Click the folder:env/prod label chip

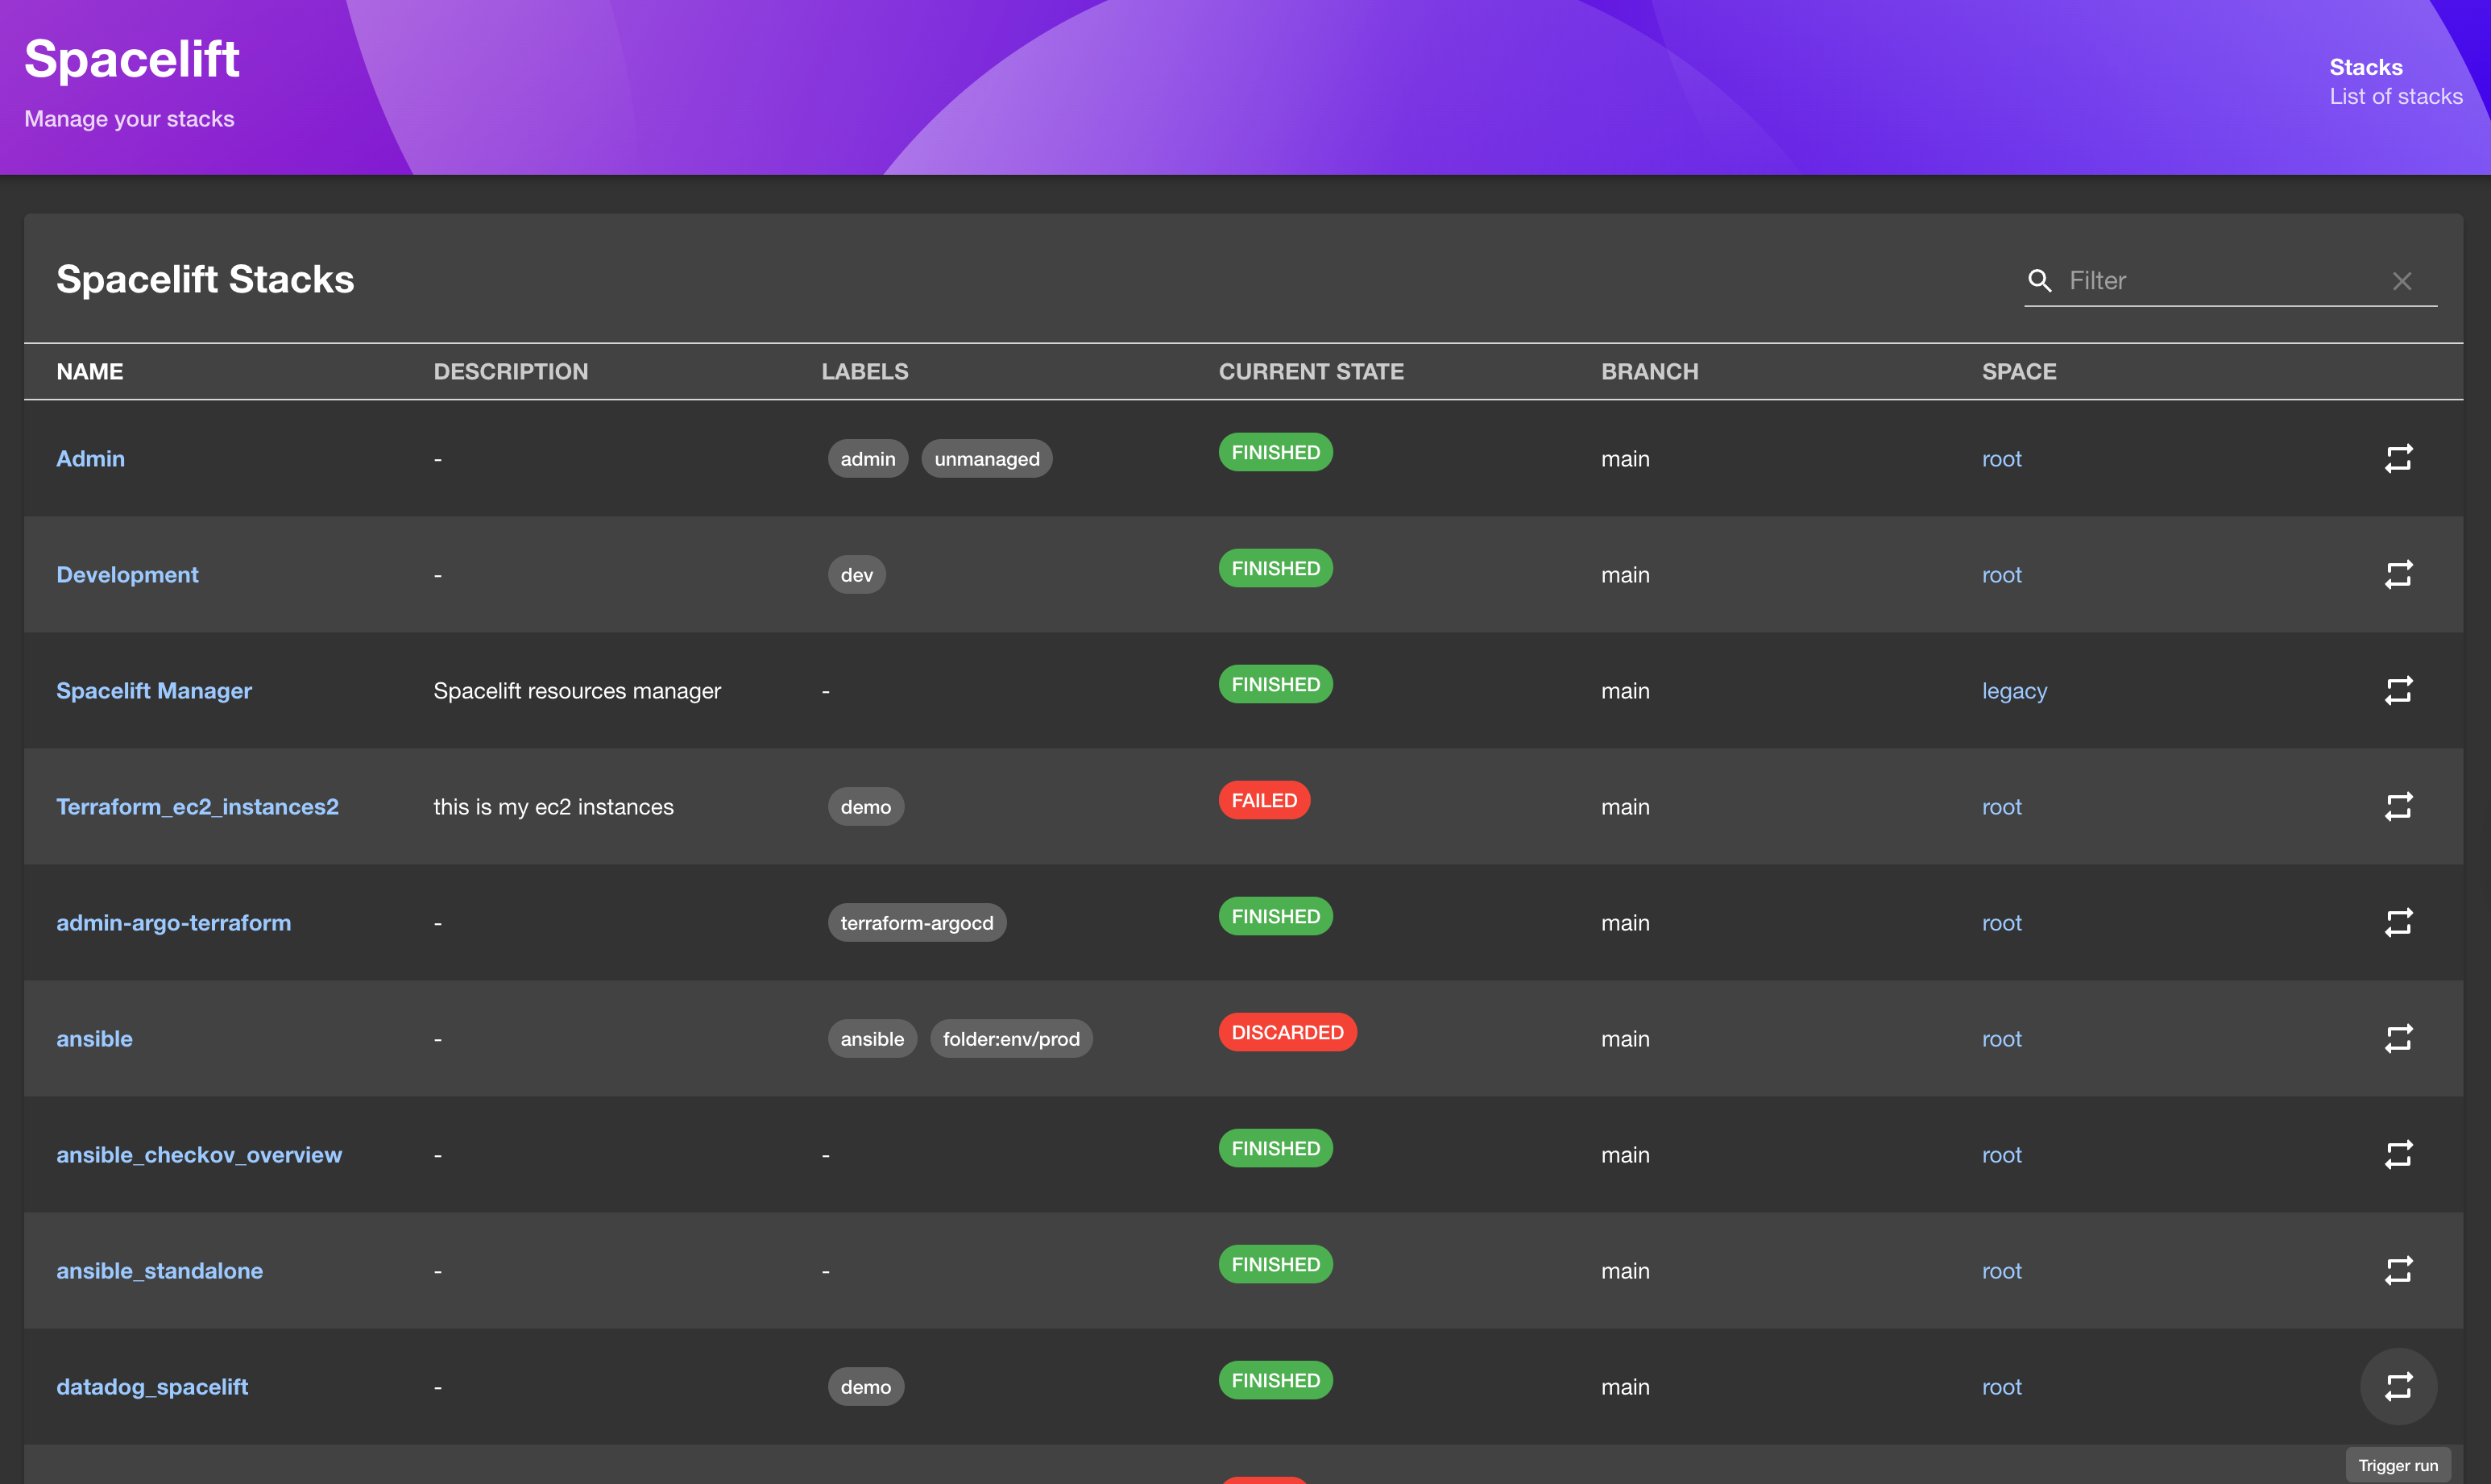click(1011, 1038)
